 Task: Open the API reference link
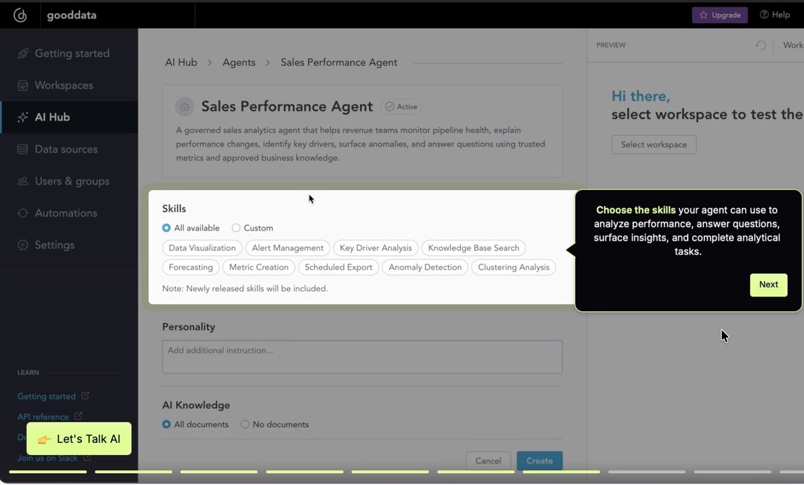click(x=43, y=417)
